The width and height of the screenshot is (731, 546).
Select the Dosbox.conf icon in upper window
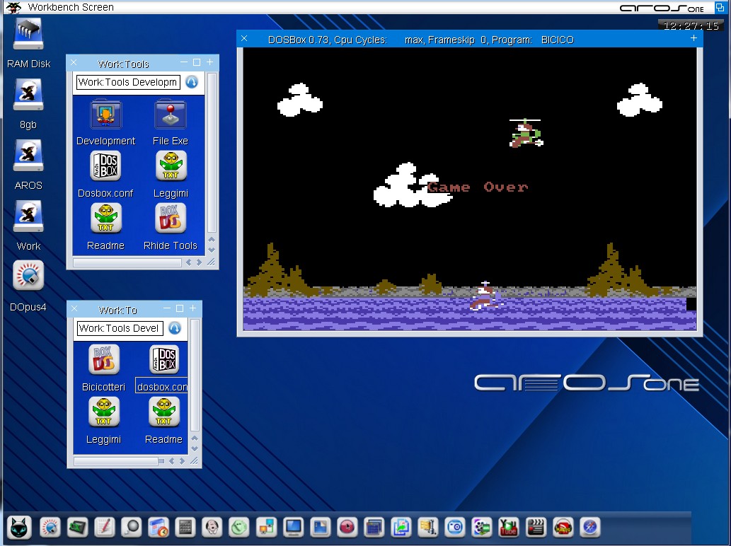pos(105,165)
